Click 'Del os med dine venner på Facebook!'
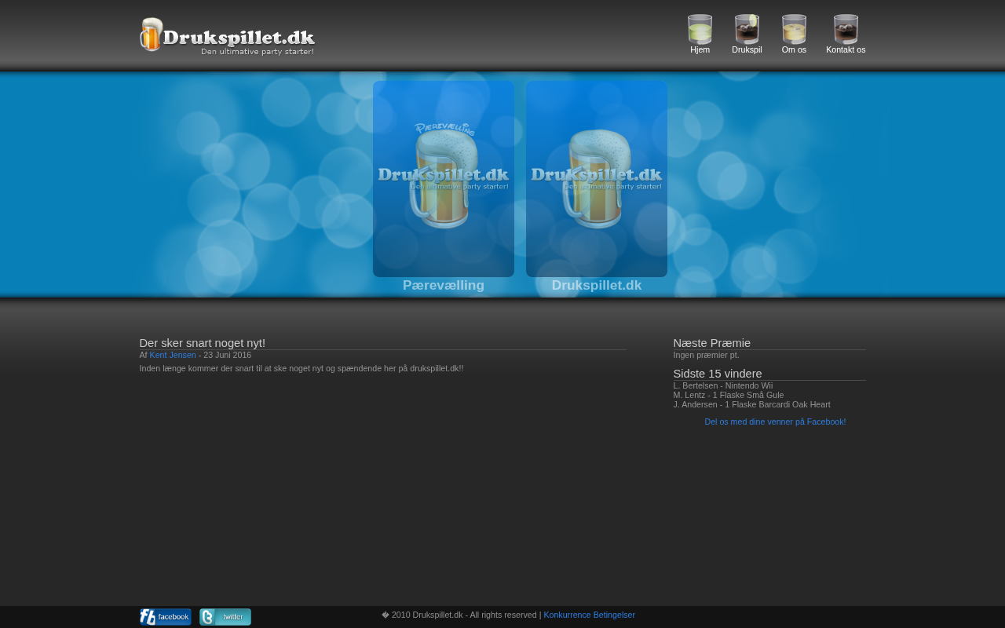The width and height of the screenshot is (1005, 628). click(x=775, y=422)
